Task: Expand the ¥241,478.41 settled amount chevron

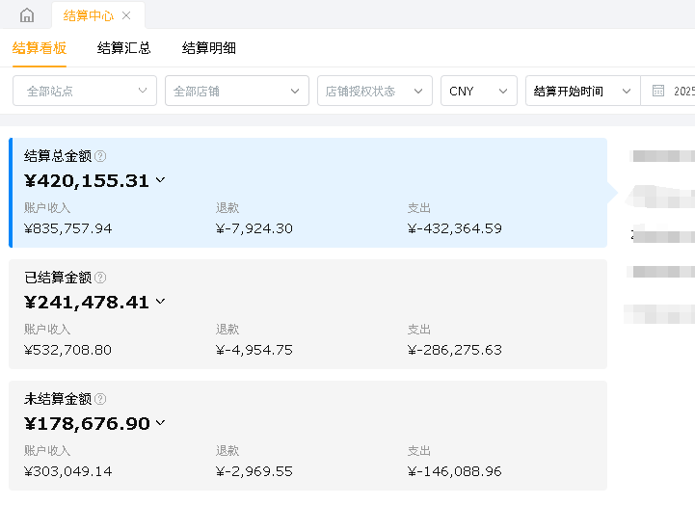Action: coord(160,302)
